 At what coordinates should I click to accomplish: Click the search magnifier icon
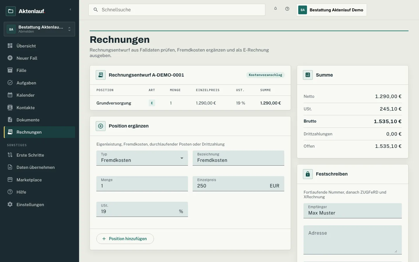pos(95,10)
